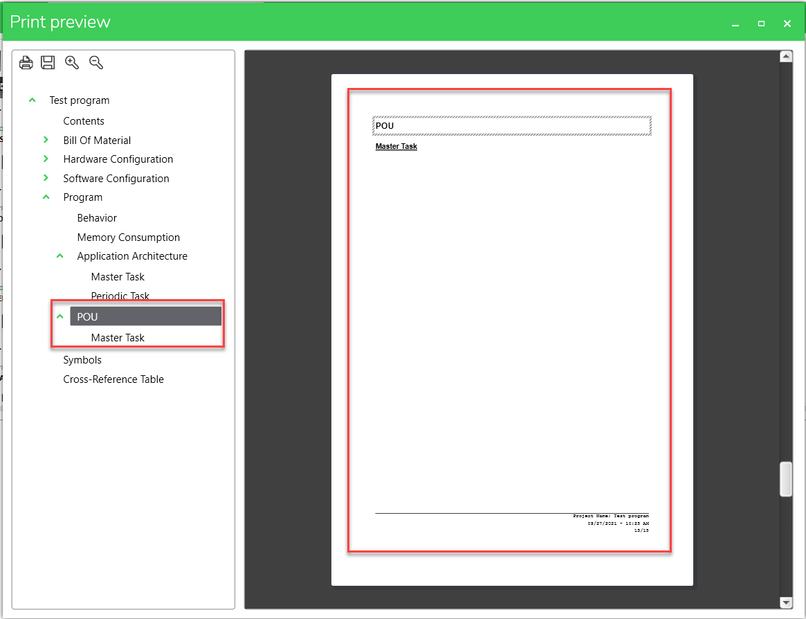Click the vertical scrollbar thumb
806x619 pixels.
click(785, 479)
